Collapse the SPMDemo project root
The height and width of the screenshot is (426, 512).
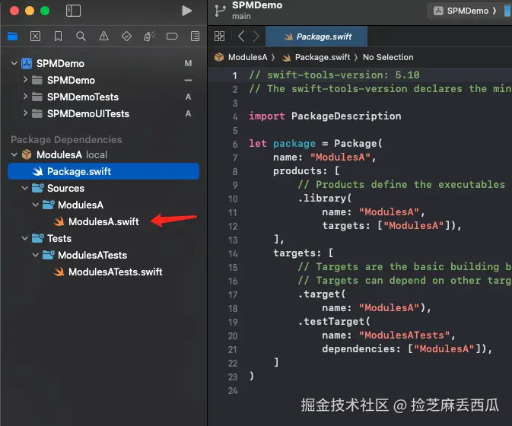14,63
